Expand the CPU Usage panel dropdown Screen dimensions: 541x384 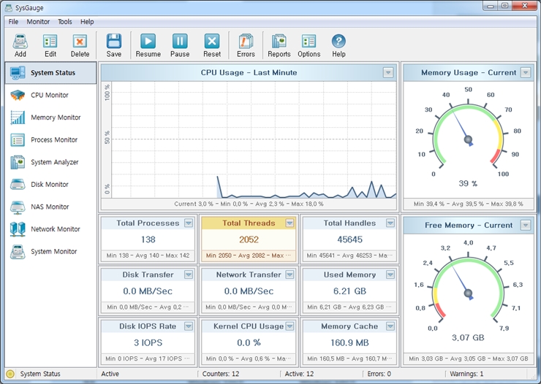(388, 73)
